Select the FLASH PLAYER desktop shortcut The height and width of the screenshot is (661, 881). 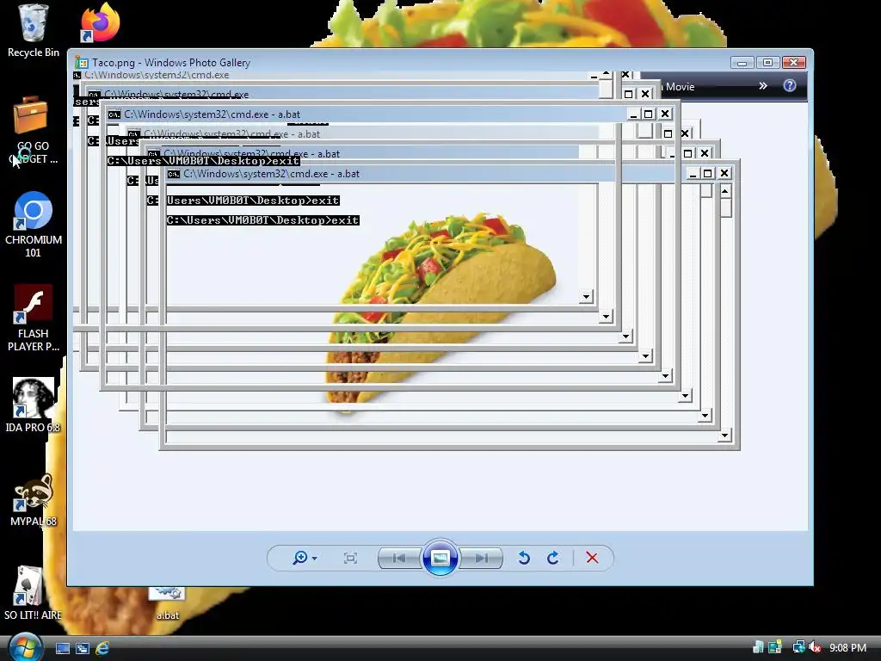tap(33, 318)
